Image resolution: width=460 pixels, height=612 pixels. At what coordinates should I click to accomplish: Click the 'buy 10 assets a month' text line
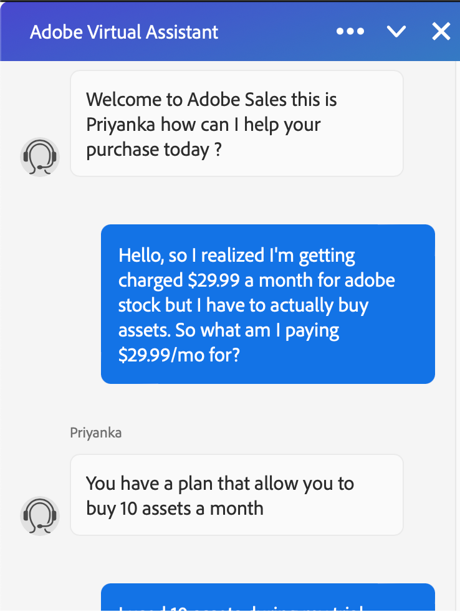tap(175, 508)
